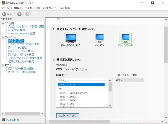Open the デスクトップ(K) menu
This screenshot has width=168, height=124.
[32, 8]
